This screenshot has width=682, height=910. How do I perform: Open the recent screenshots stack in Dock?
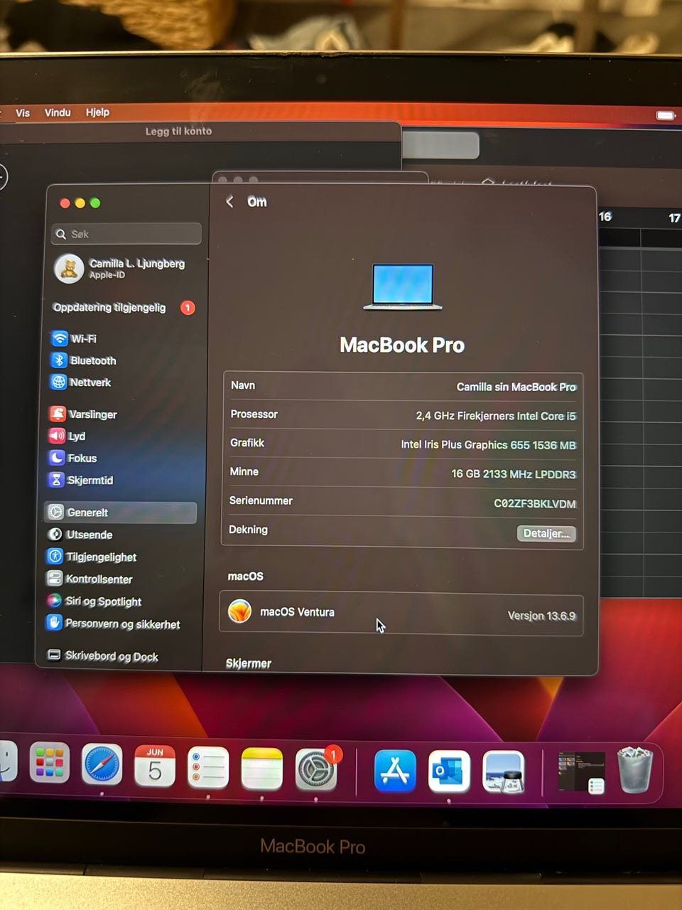[581, 773]
